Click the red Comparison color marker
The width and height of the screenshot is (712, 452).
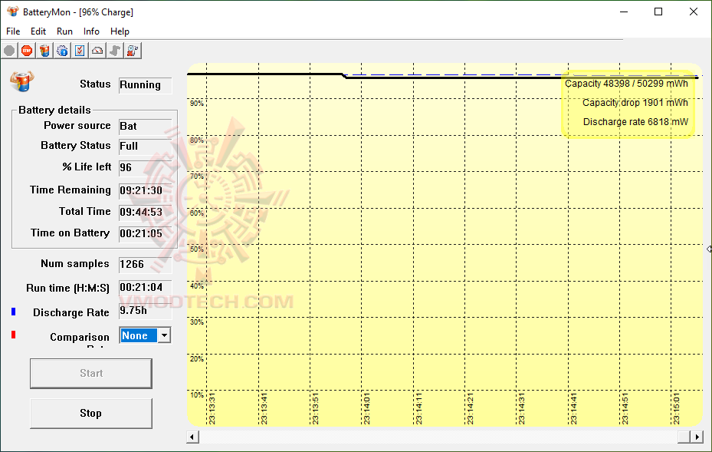[14, 335]
